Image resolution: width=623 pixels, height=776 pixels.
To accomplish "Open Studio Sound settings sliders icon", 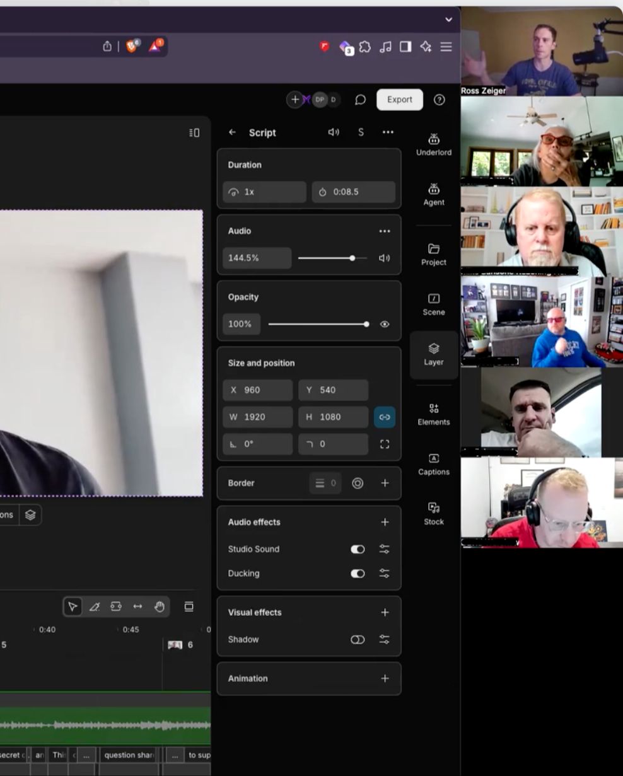I will 384,549.
